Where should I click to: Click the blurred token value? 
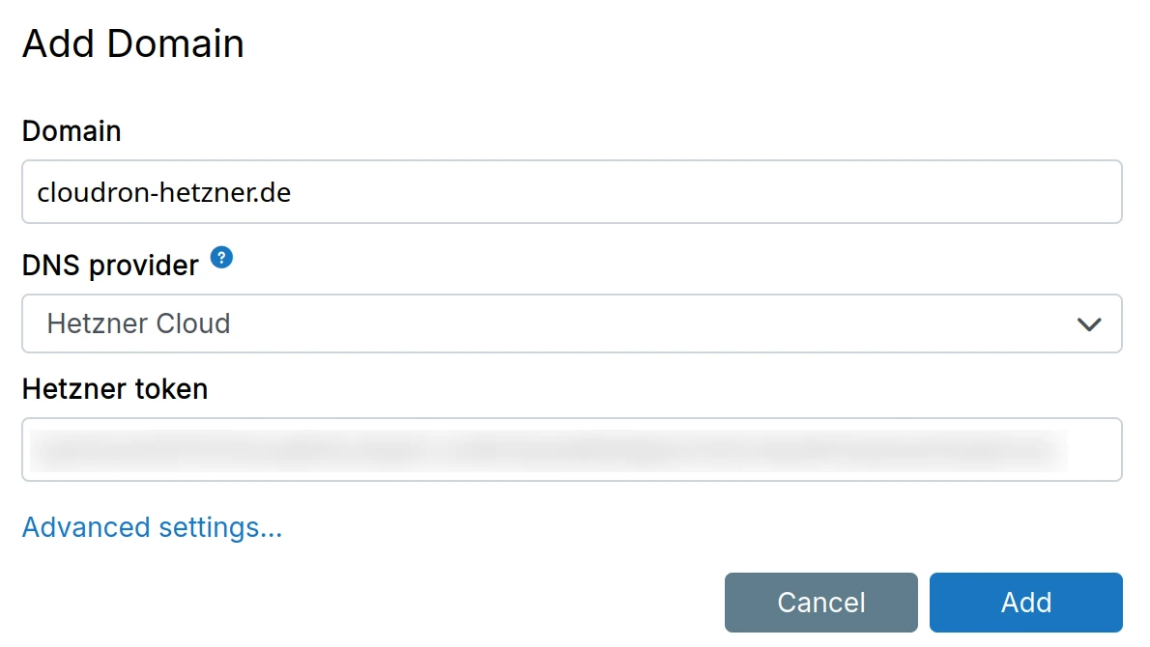point(547,449)
